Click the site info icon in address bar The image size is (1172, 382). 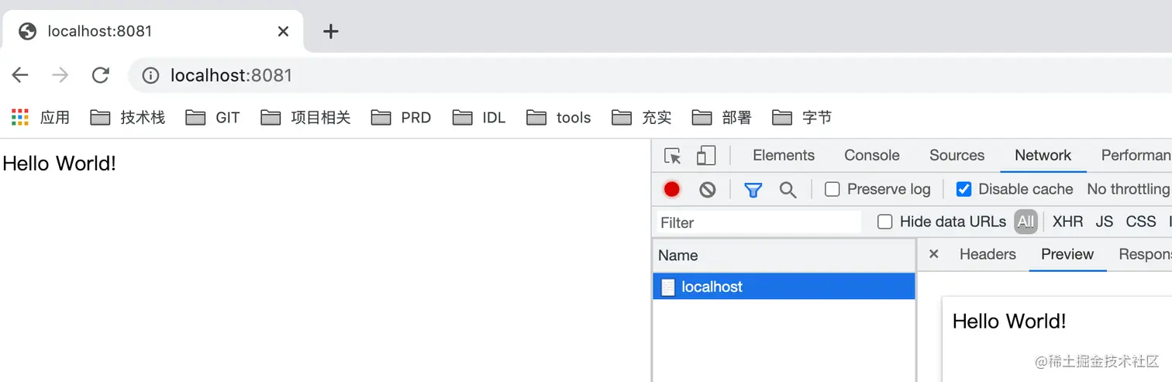click(x=150, y=75)
